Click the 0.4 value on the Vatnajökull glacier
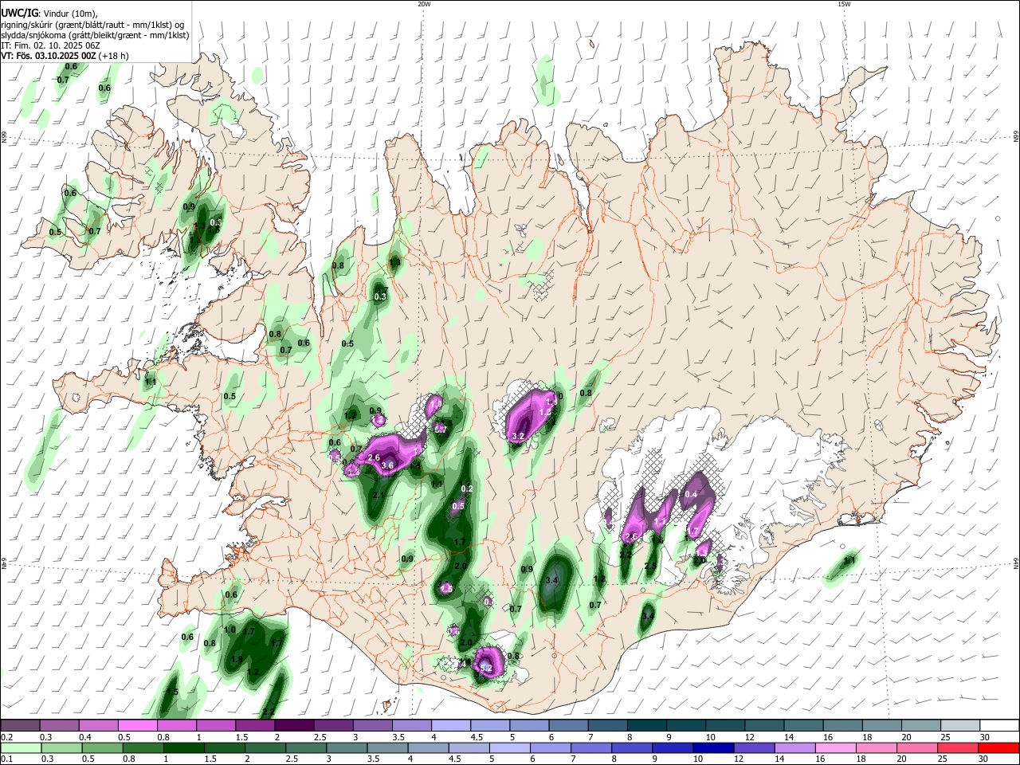Viewport: 1020px width, 765px height. click(691, 495)
